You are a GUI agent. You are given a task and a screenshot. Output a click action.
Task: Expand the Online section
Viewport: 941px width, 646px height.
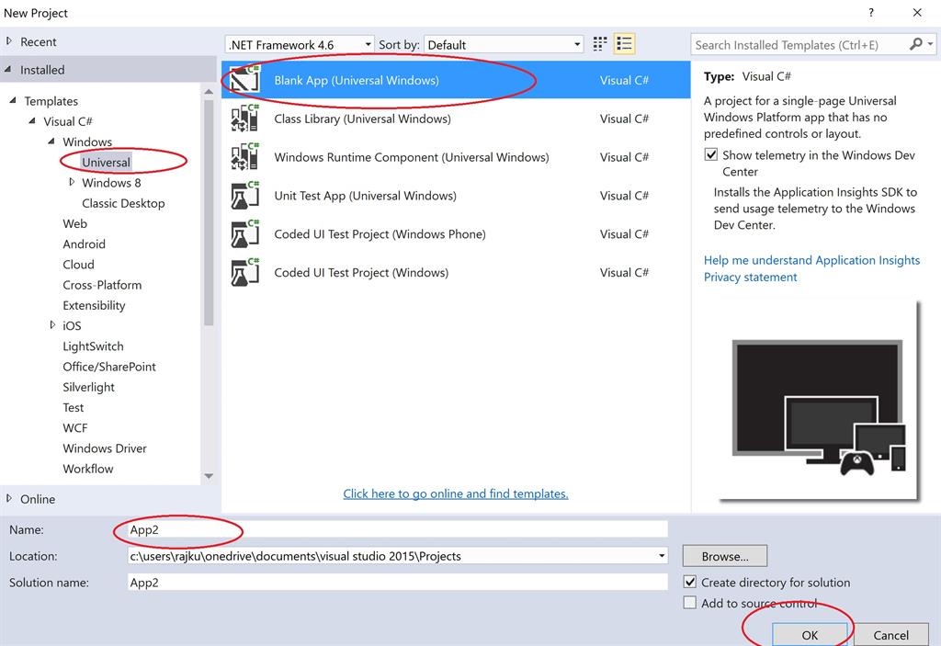pos(9,498)
